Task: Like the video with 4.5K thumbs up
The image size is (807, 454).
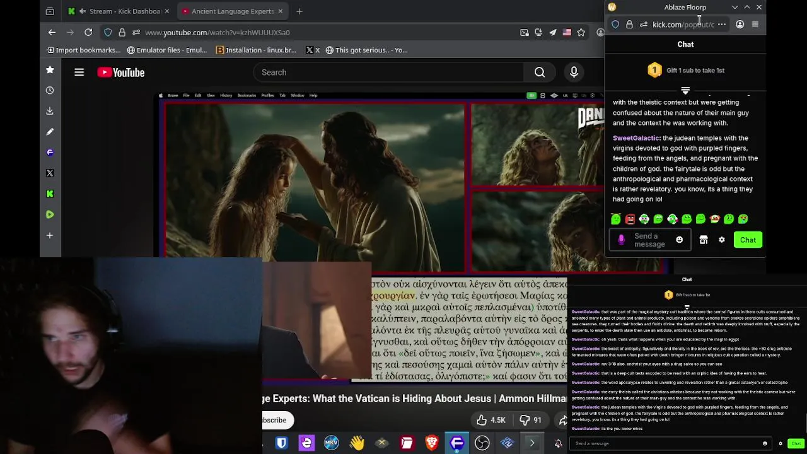Action: (491, 420)
